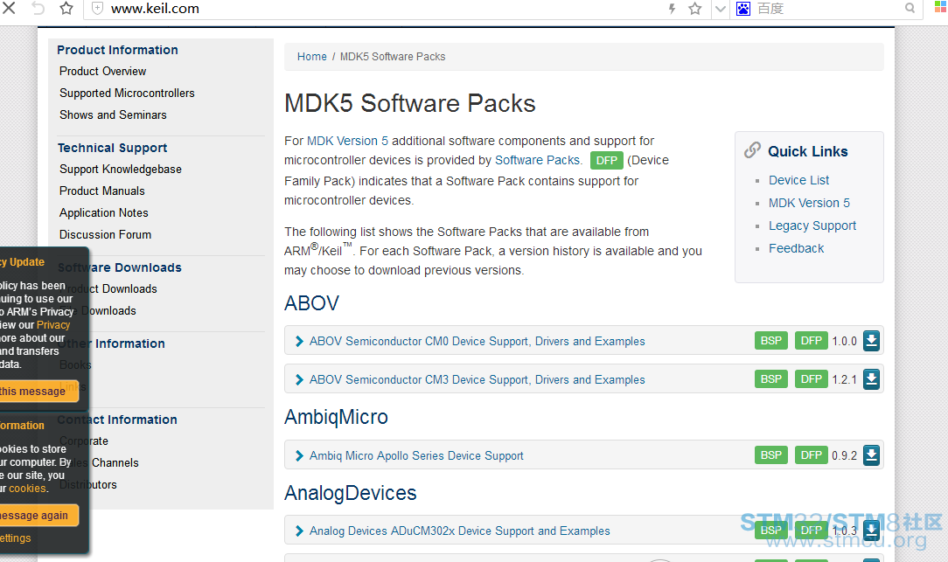
Task: Click version 0.9.2 on Ambiq row
Action: [x=844, y=455]
